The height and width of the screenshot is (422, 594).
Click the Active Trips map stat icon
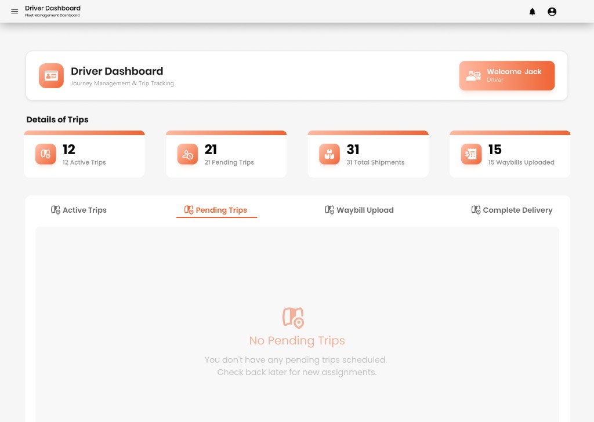coord(45,154)
